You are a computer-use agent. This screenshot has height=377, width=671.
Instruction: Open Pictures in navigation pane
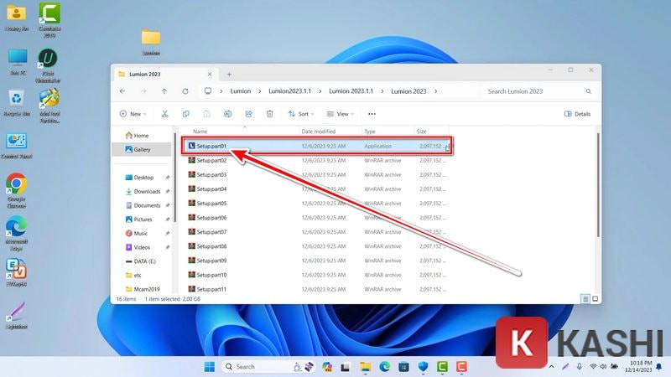143,219
